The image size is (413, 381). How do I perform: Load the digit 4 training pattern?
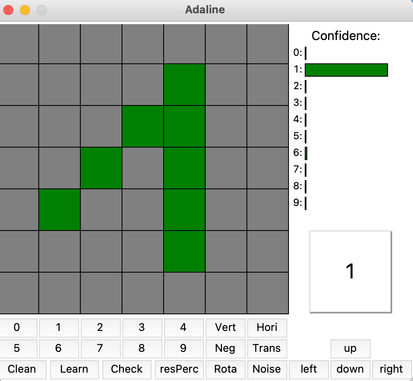(184, 328)
